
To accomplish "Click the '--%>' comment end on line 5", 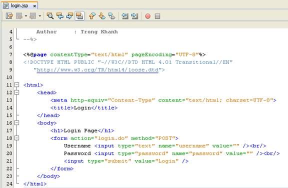I will point(30,39).
